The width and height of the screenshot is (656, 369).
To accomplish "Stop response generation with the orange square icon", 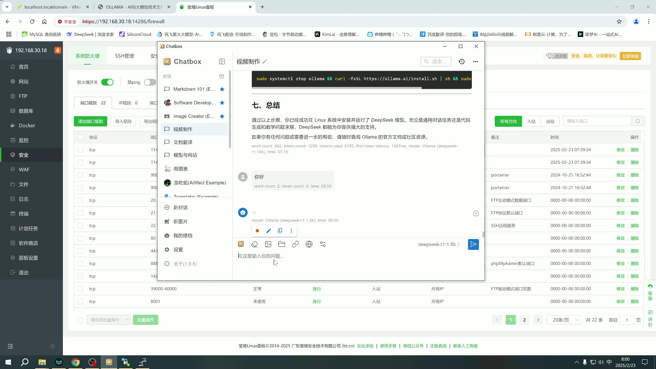I will [257, 231].
